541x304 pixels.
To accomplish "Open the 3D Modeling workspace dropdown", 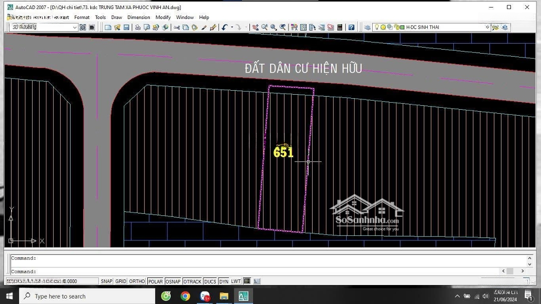I will [x=75, y=28].
